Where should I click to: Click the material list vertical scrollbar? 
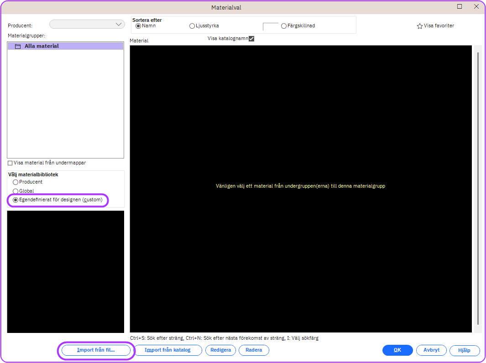(x=477, y=182)
